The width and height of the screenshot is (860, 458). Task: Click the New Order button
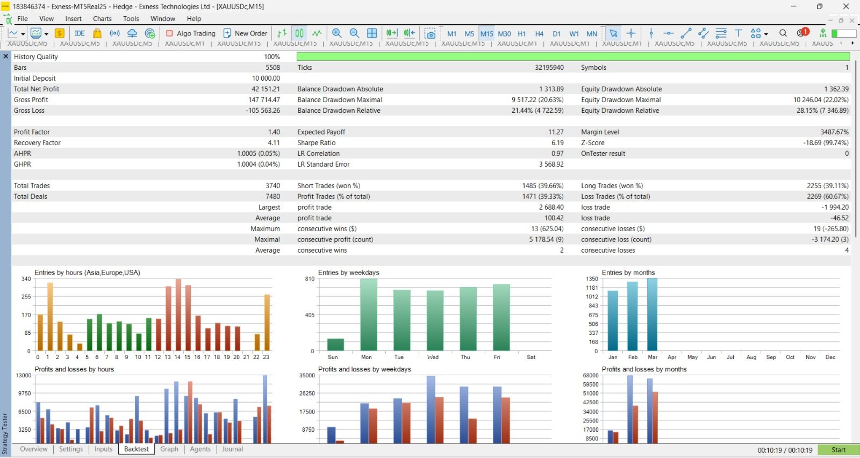(x=245, y=33)
